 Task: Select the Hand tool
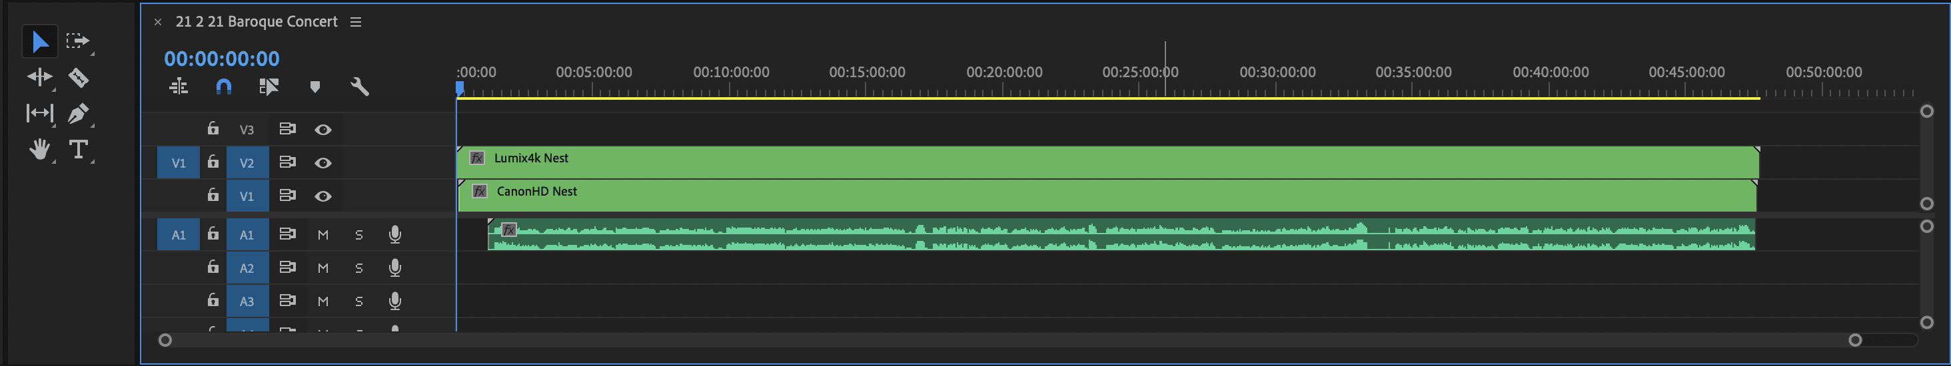tap(39, 149)
